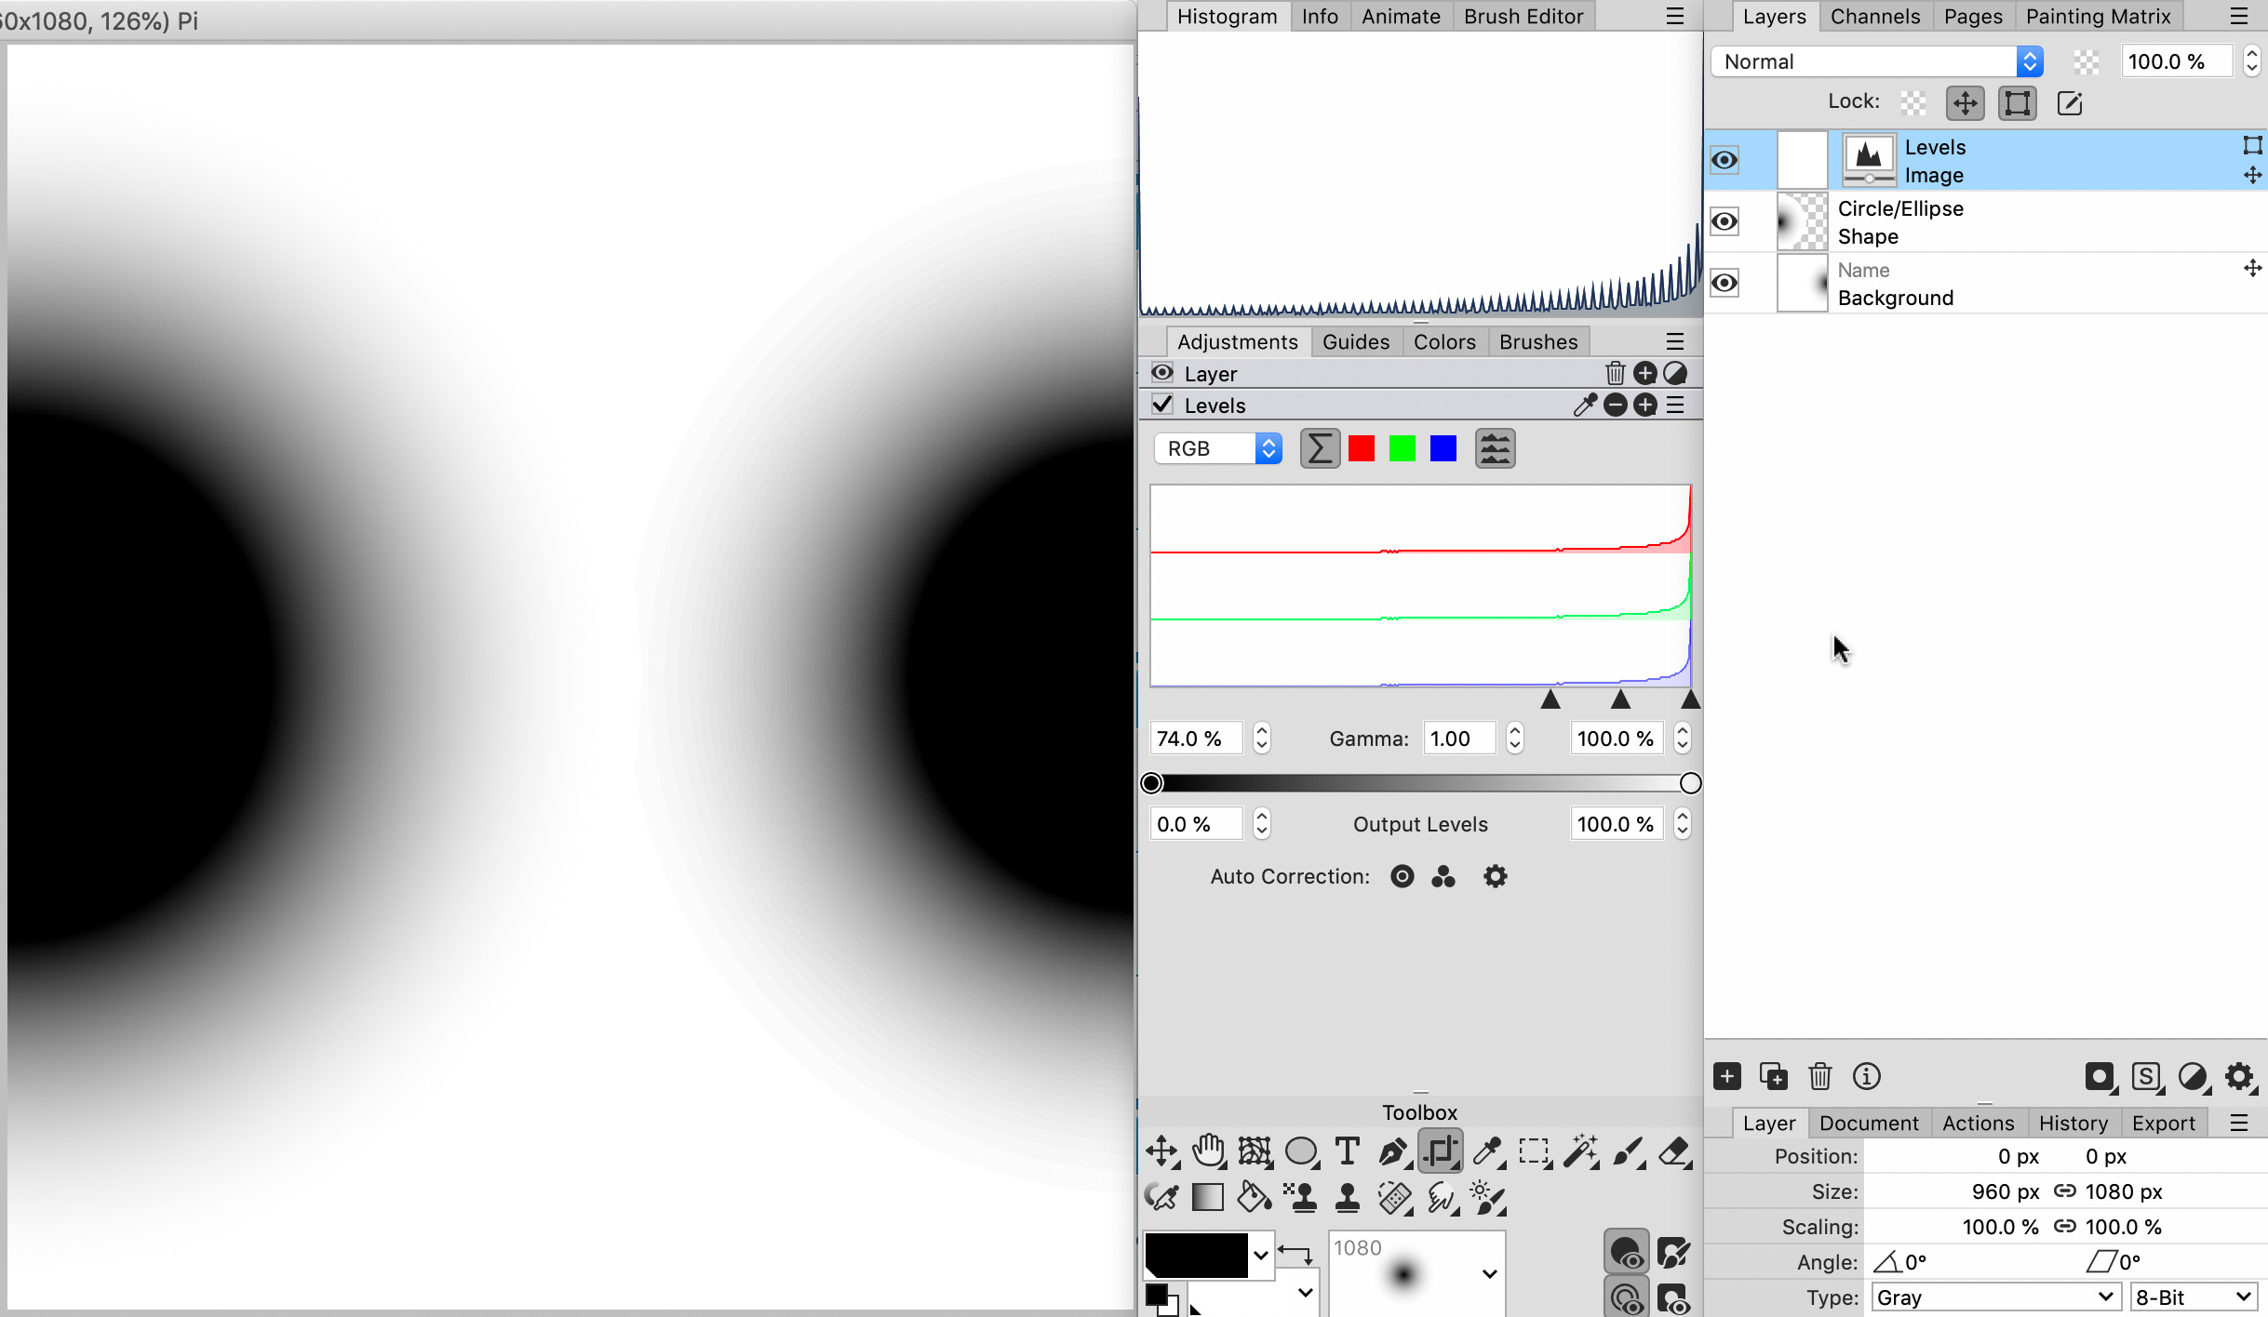
Task: Select the Eyedropper color picker tool
Action: [1488, 1151]
